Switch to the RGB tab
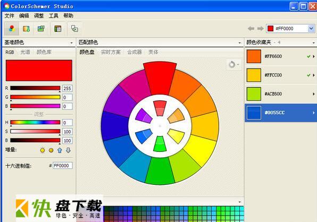The width and height of the screenshot is (317, 222). pos(10,52)
